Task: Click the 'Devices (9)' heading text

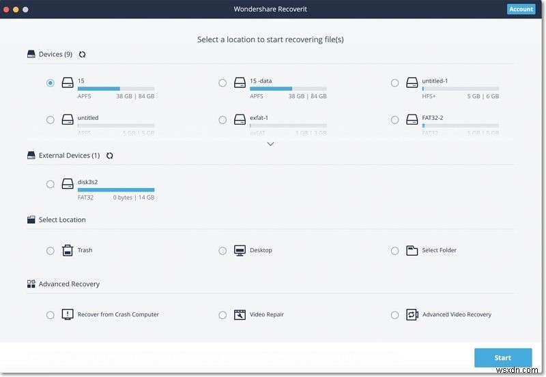Action: point(55,55)
